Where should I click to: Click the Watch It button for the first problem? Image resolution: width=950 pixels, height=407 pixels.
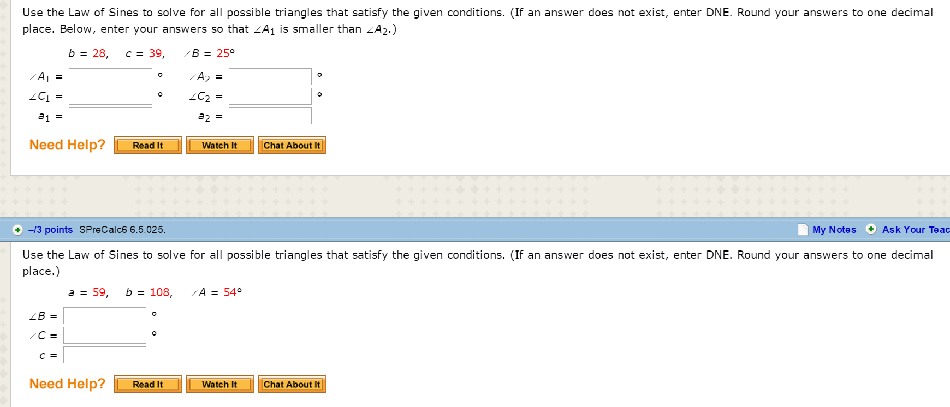pyautogui.click(x=220, y=145)
